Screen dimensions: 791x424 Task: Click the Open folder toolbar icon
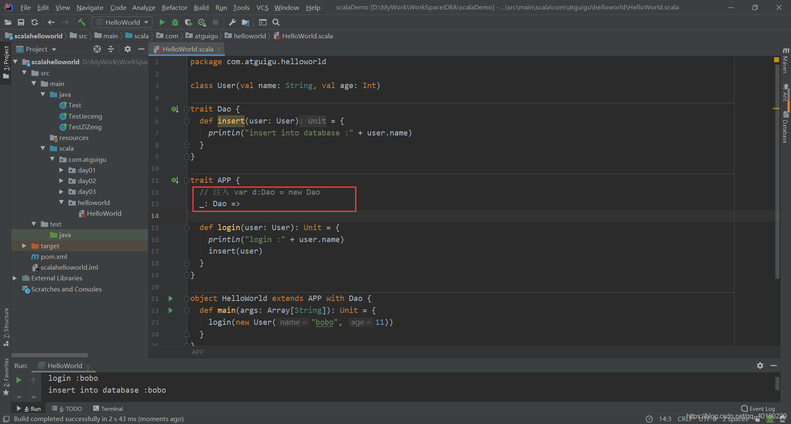(x=8, y=22)
